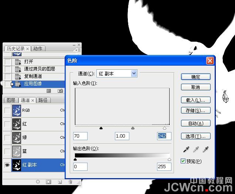Switch to the 动作 tab
The height and width of the screenshot is (194, 235).
coord(38,49)
